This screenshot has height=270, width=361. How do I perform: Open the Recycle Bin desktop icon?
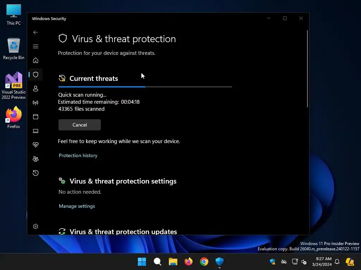click(x=14, y=49)
